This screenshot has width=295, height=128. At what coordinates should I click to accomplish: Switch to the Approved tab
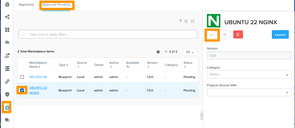coord(26,5)
